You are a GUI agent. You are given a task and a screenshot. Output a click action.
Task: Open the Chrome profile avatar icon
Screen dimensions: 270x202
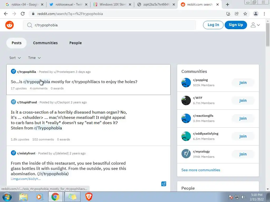point(256,14)
